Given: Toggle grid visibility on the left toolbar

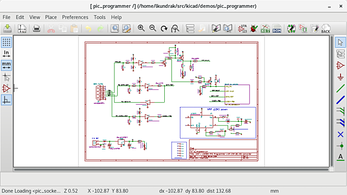Looking at the screenshot, I should 6,42.
